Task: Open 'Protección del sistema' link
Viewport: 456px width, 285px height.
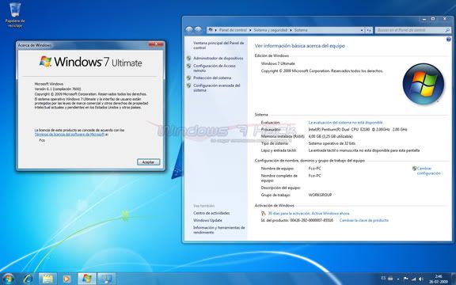Action: tap(212, 78)
